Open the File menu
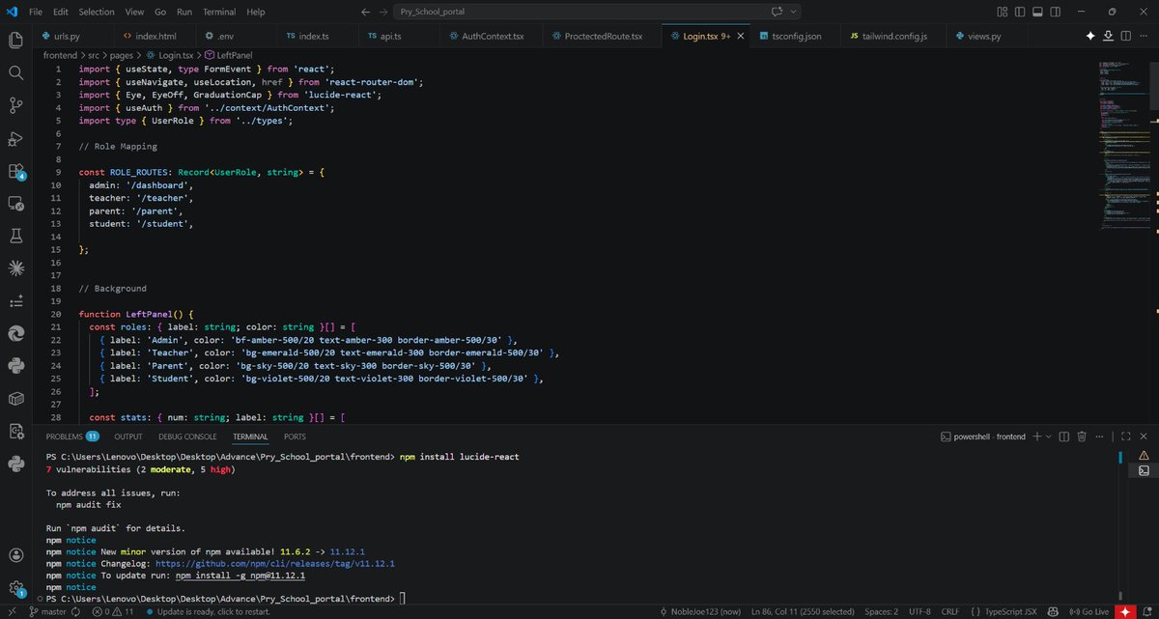 (36, 12)
